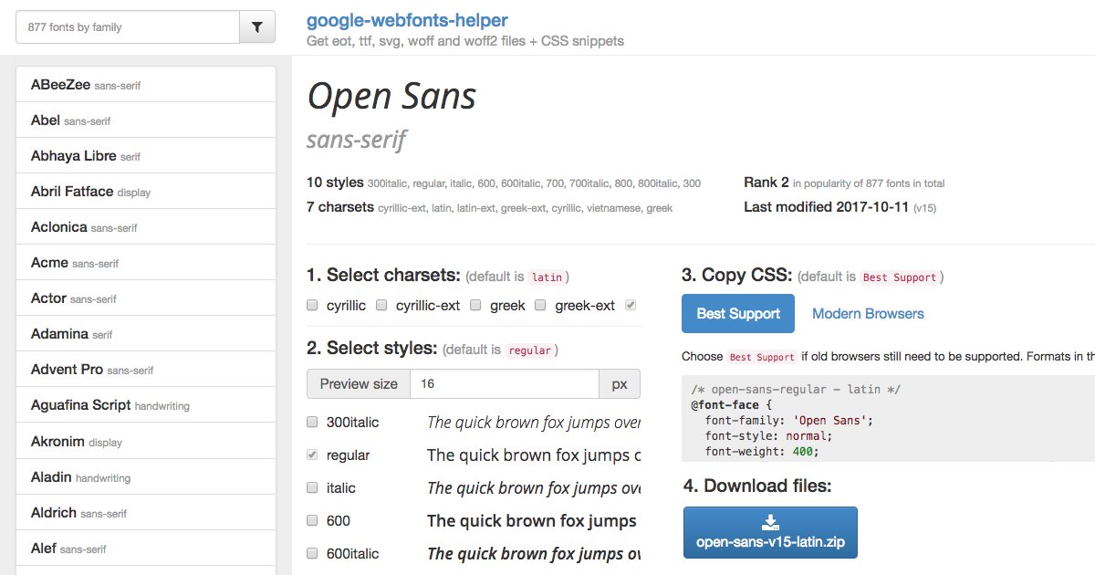Download open-sans-v15-latin.zip
The width and height of the screenshot is (1095, 575).
pyautogui.click(x=770, y=532)
